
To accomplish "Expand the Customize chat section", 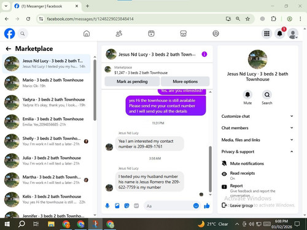I will pos(257,116).
